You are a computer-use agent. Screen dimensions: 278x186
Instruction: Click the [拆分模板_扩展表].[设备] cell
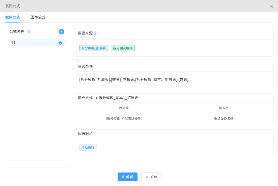(124, 118)
